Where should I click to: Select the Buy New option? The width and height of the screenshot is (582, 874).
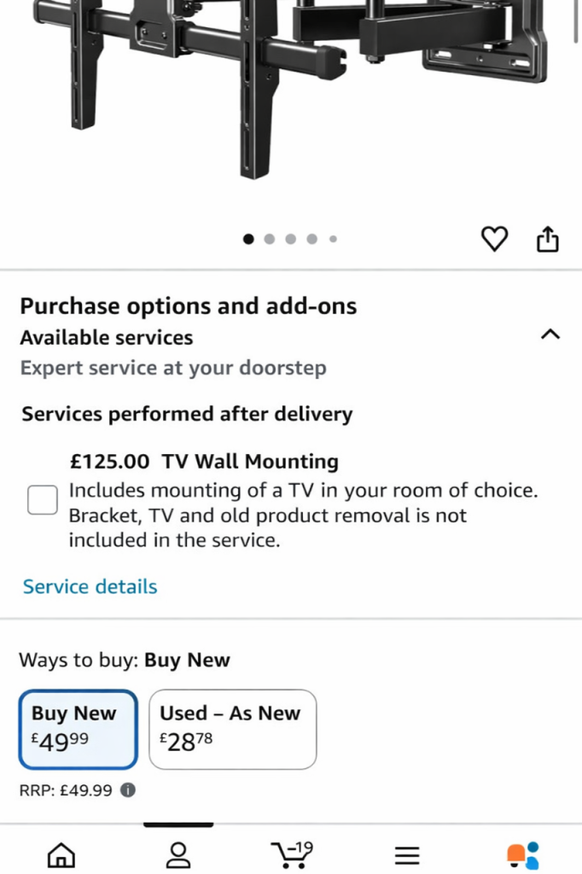click(x=78, y=729)
